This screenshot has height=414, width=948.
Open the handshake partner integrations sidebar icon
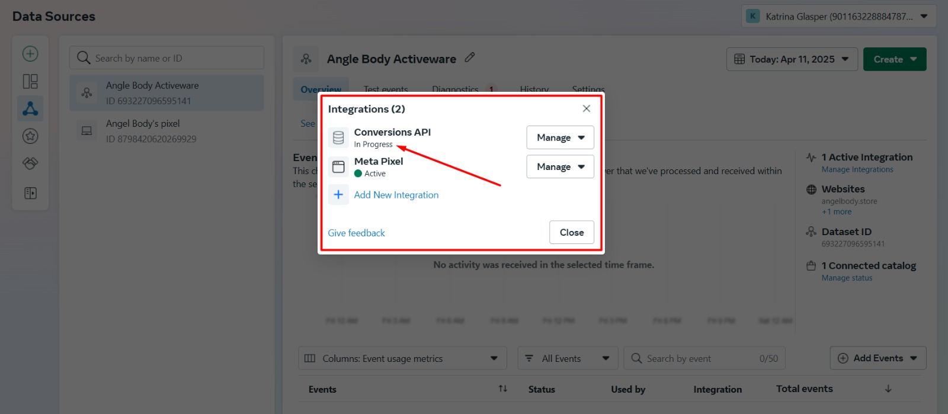30,163
